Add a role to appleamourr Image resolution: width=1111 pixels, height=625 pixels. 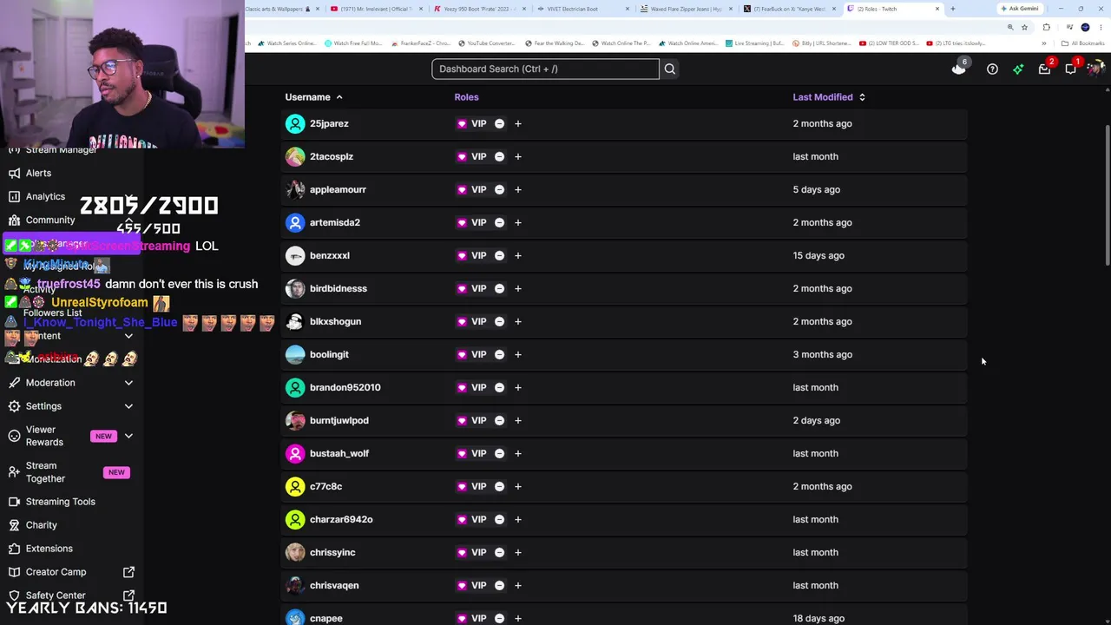(518, 189)
